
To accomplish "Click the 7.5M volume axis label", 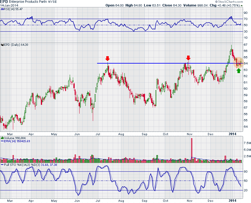I will (x=247, y=143).
